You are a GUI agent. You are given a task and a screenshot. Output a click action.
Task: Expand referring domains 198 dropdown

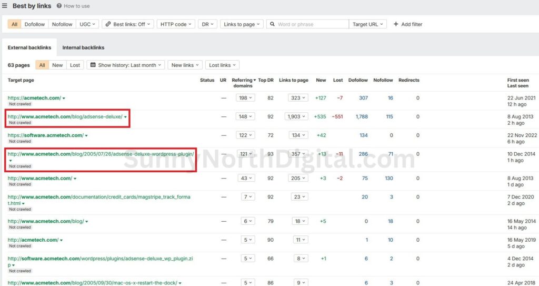coord(245,98)
